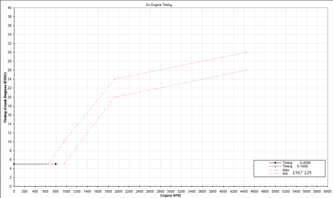Click the '1600' Engine RPM axis label
Image resolution: width=333 pixels, height=198 pixels.
[98, 191]
